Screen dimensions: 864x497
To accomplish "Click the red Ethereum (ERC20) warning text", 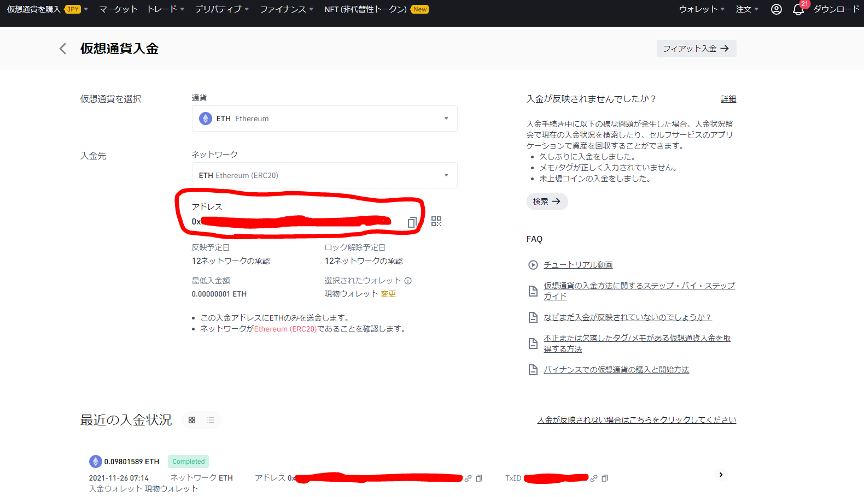I will click(285, 329).
